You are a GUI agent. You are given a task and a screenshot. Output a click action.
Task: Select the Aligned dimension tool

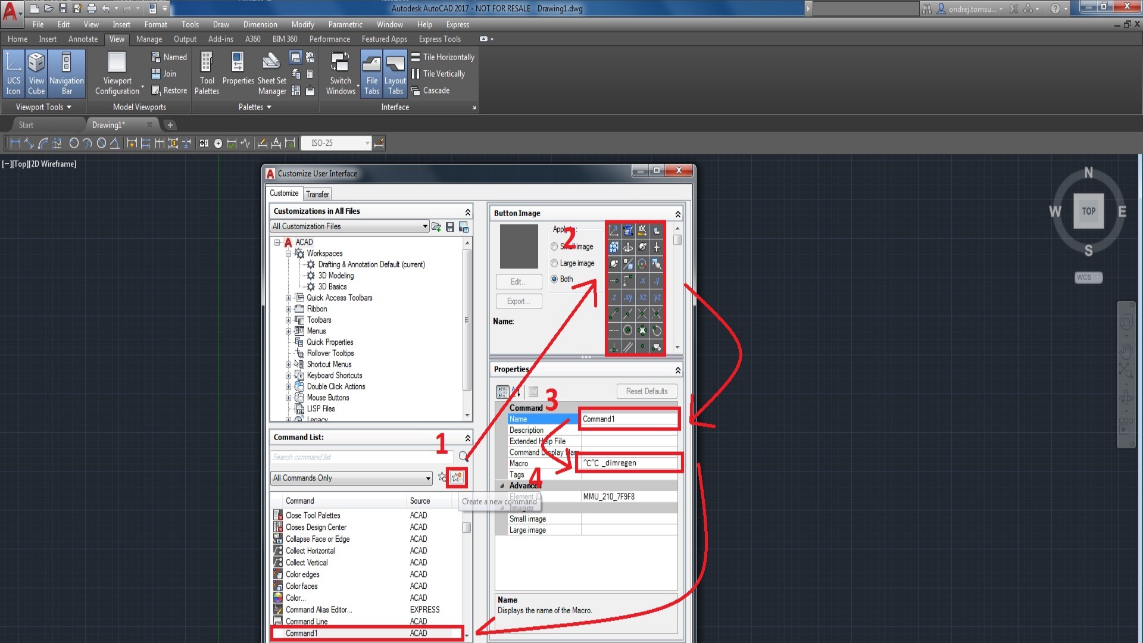[x=29, y=143]
